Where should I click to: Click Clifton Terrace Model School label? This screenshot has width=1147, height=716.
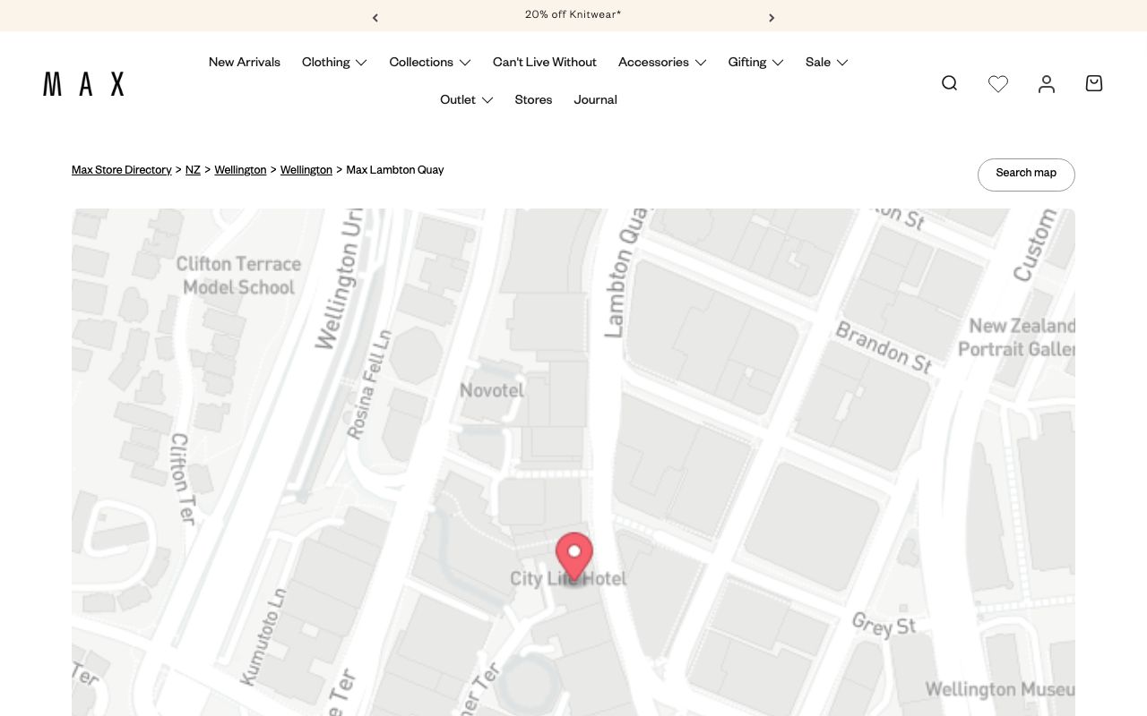pyautogui.click(x=238, y=276)
